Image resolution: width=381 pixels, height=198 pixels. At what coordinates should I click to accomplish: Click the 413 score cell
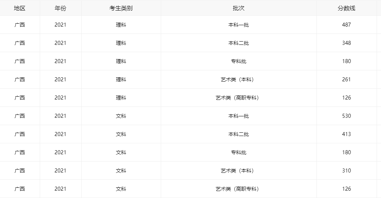coord(346,134)
